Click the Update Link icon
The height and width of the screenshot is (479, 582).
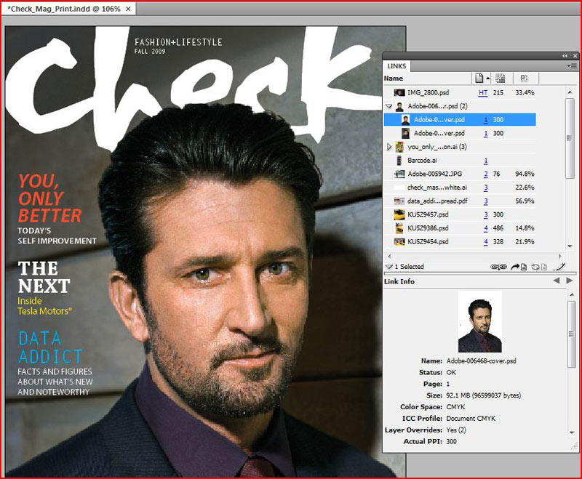538,267
